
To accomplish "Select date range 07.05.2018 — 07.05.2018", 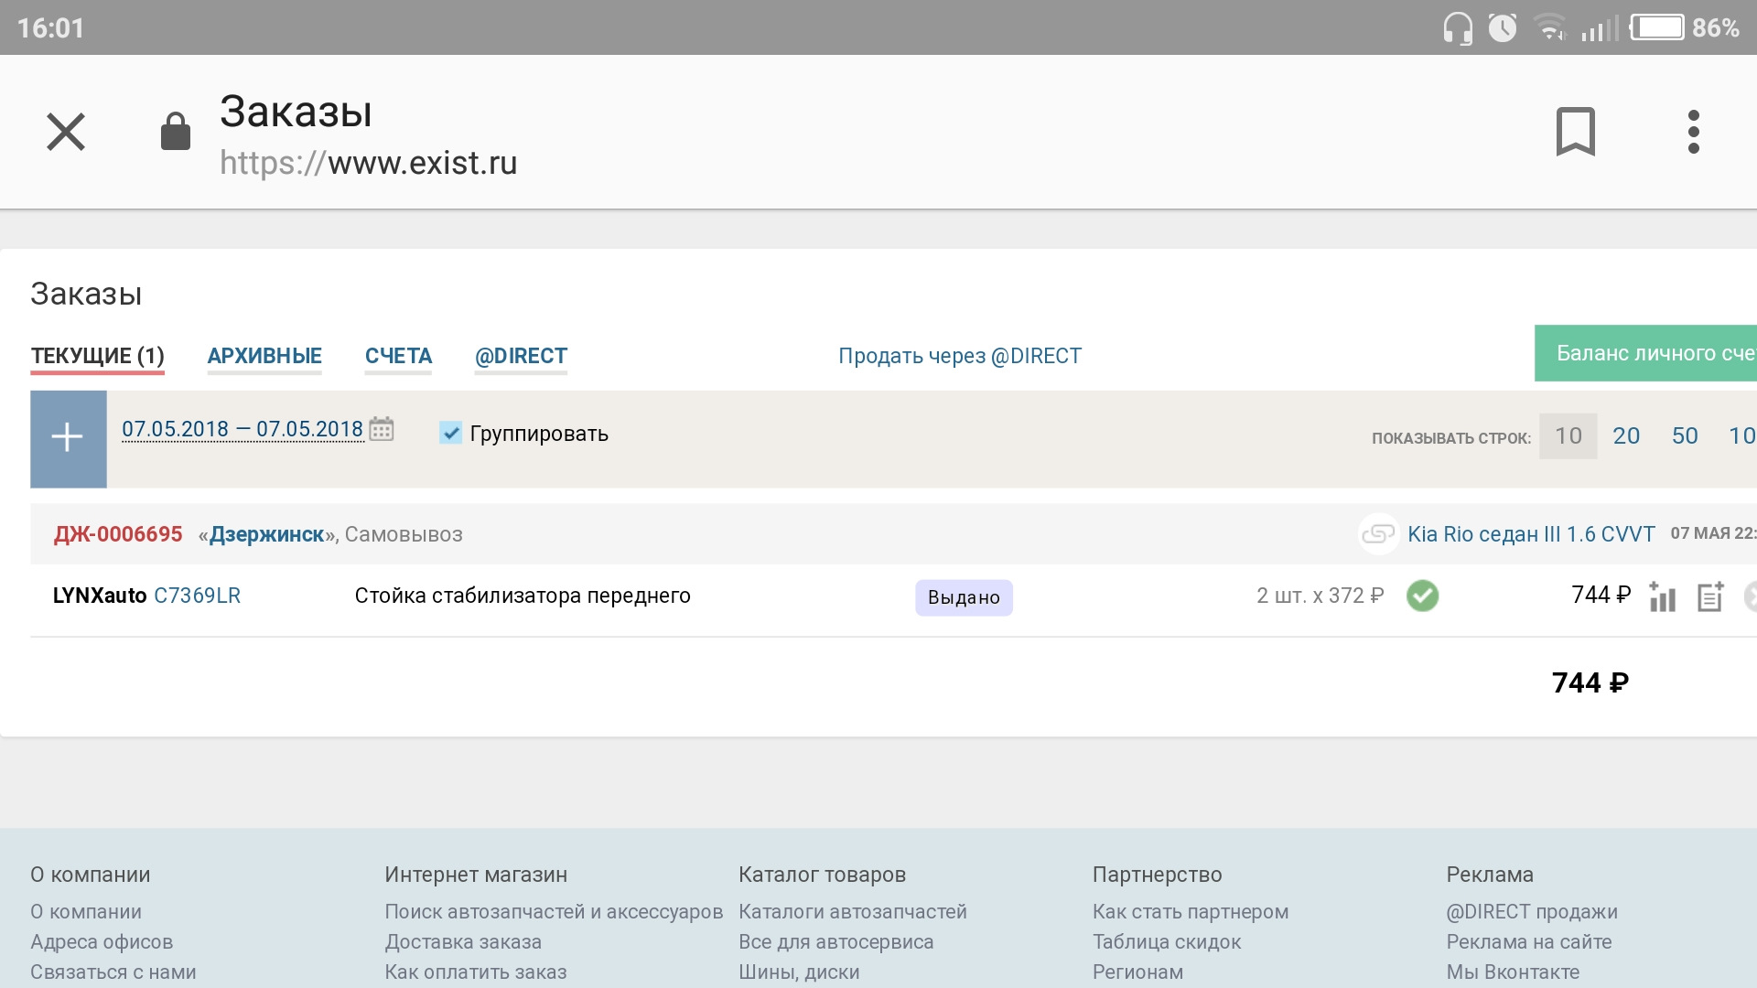I will [x=243, y=429].
